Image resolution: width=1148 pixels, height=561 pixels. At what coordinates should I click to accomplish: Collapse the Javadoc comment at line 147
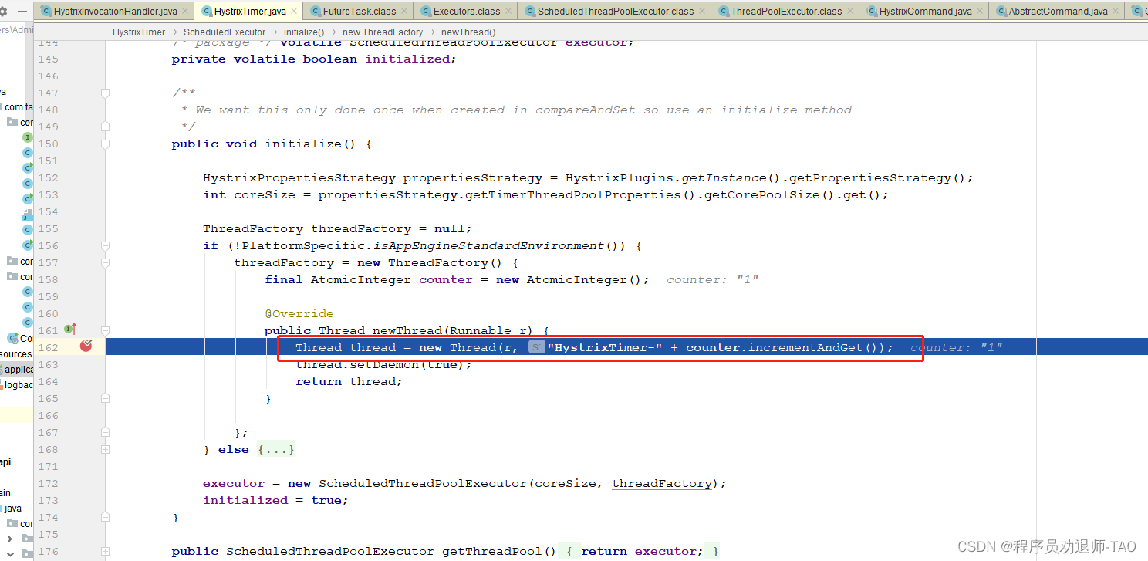tap(105, 93)
